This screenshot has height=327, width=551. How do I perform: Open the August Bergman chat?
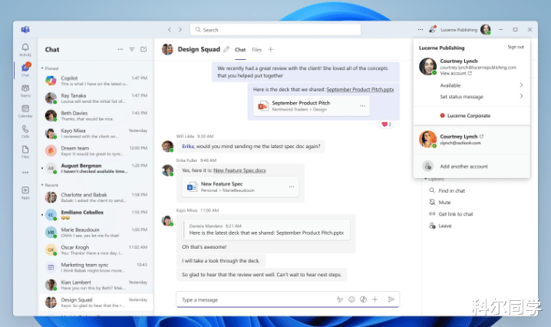(96, 168)
